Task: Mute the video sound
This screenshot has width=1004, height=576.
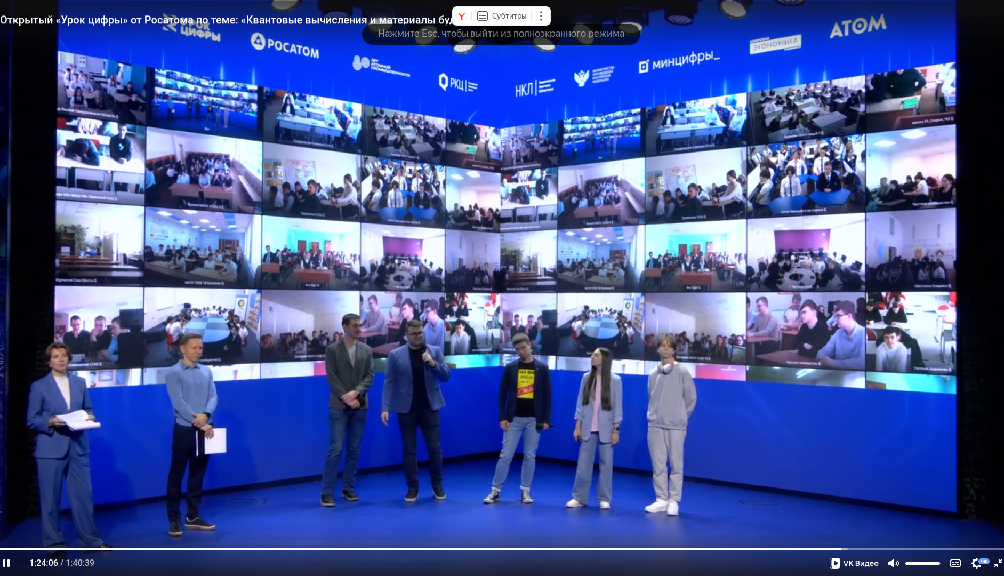Action: (x=893, y=563)
